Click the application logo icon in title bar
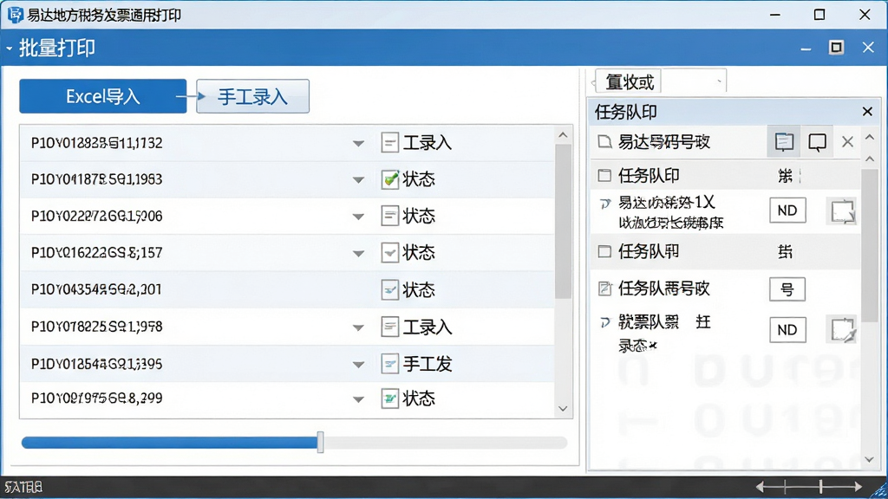Screen dimensions: 888x499 (x=15, y=15)
